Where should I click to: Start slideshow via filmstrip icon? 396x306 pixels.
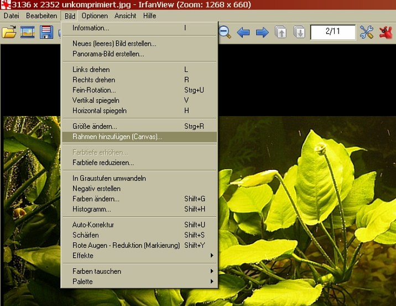click(28, 32)
